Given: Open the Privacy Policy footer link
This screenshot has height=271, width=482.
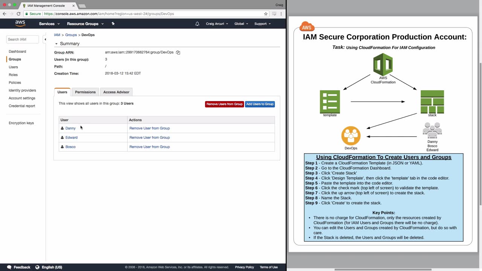Looking at the screenshot, I should [x=244, y=267].
